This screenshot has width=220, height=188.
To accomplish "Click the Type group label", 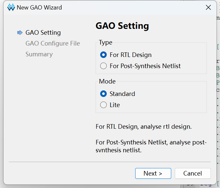I will click(x=106, y=43).
